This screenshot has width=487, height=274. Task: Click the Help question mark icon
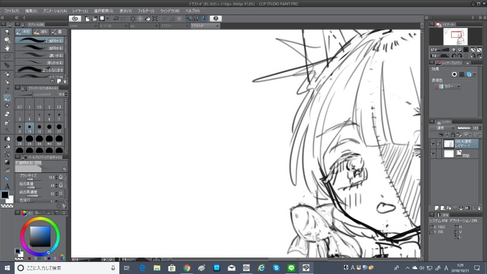click(215, 19)
